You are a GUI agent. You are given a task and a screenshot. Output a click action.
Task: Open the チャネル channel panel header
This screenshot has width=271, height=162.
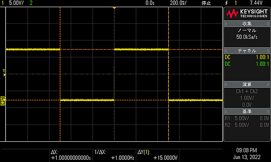(247, 51)
